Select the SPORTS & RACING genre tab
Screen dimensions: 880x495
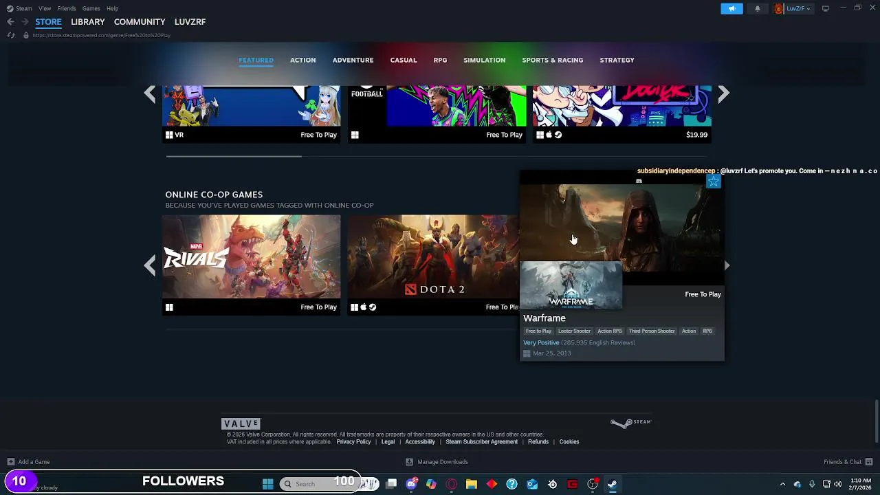coord(552,60)
